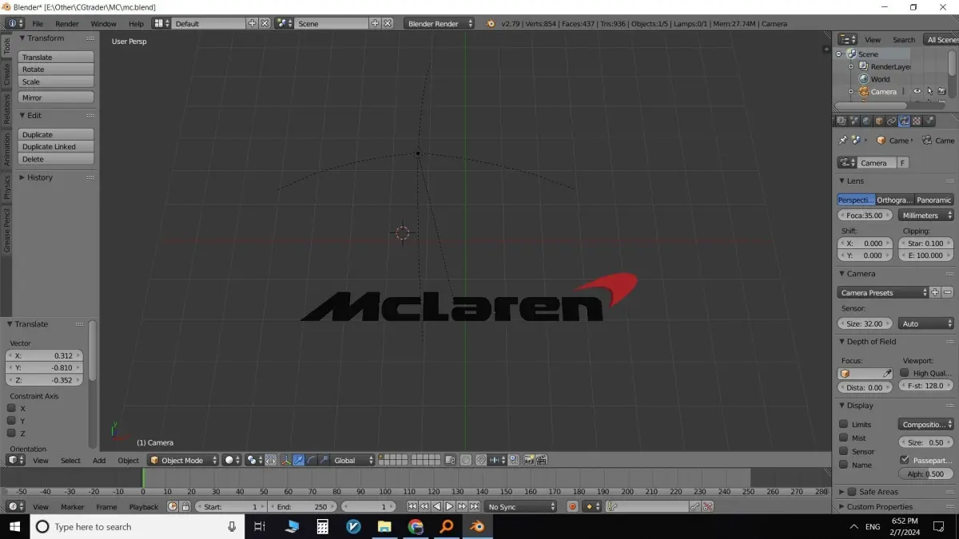Enable the X constraint axis checkbox

pyautogui.click(x=11, y=408)
